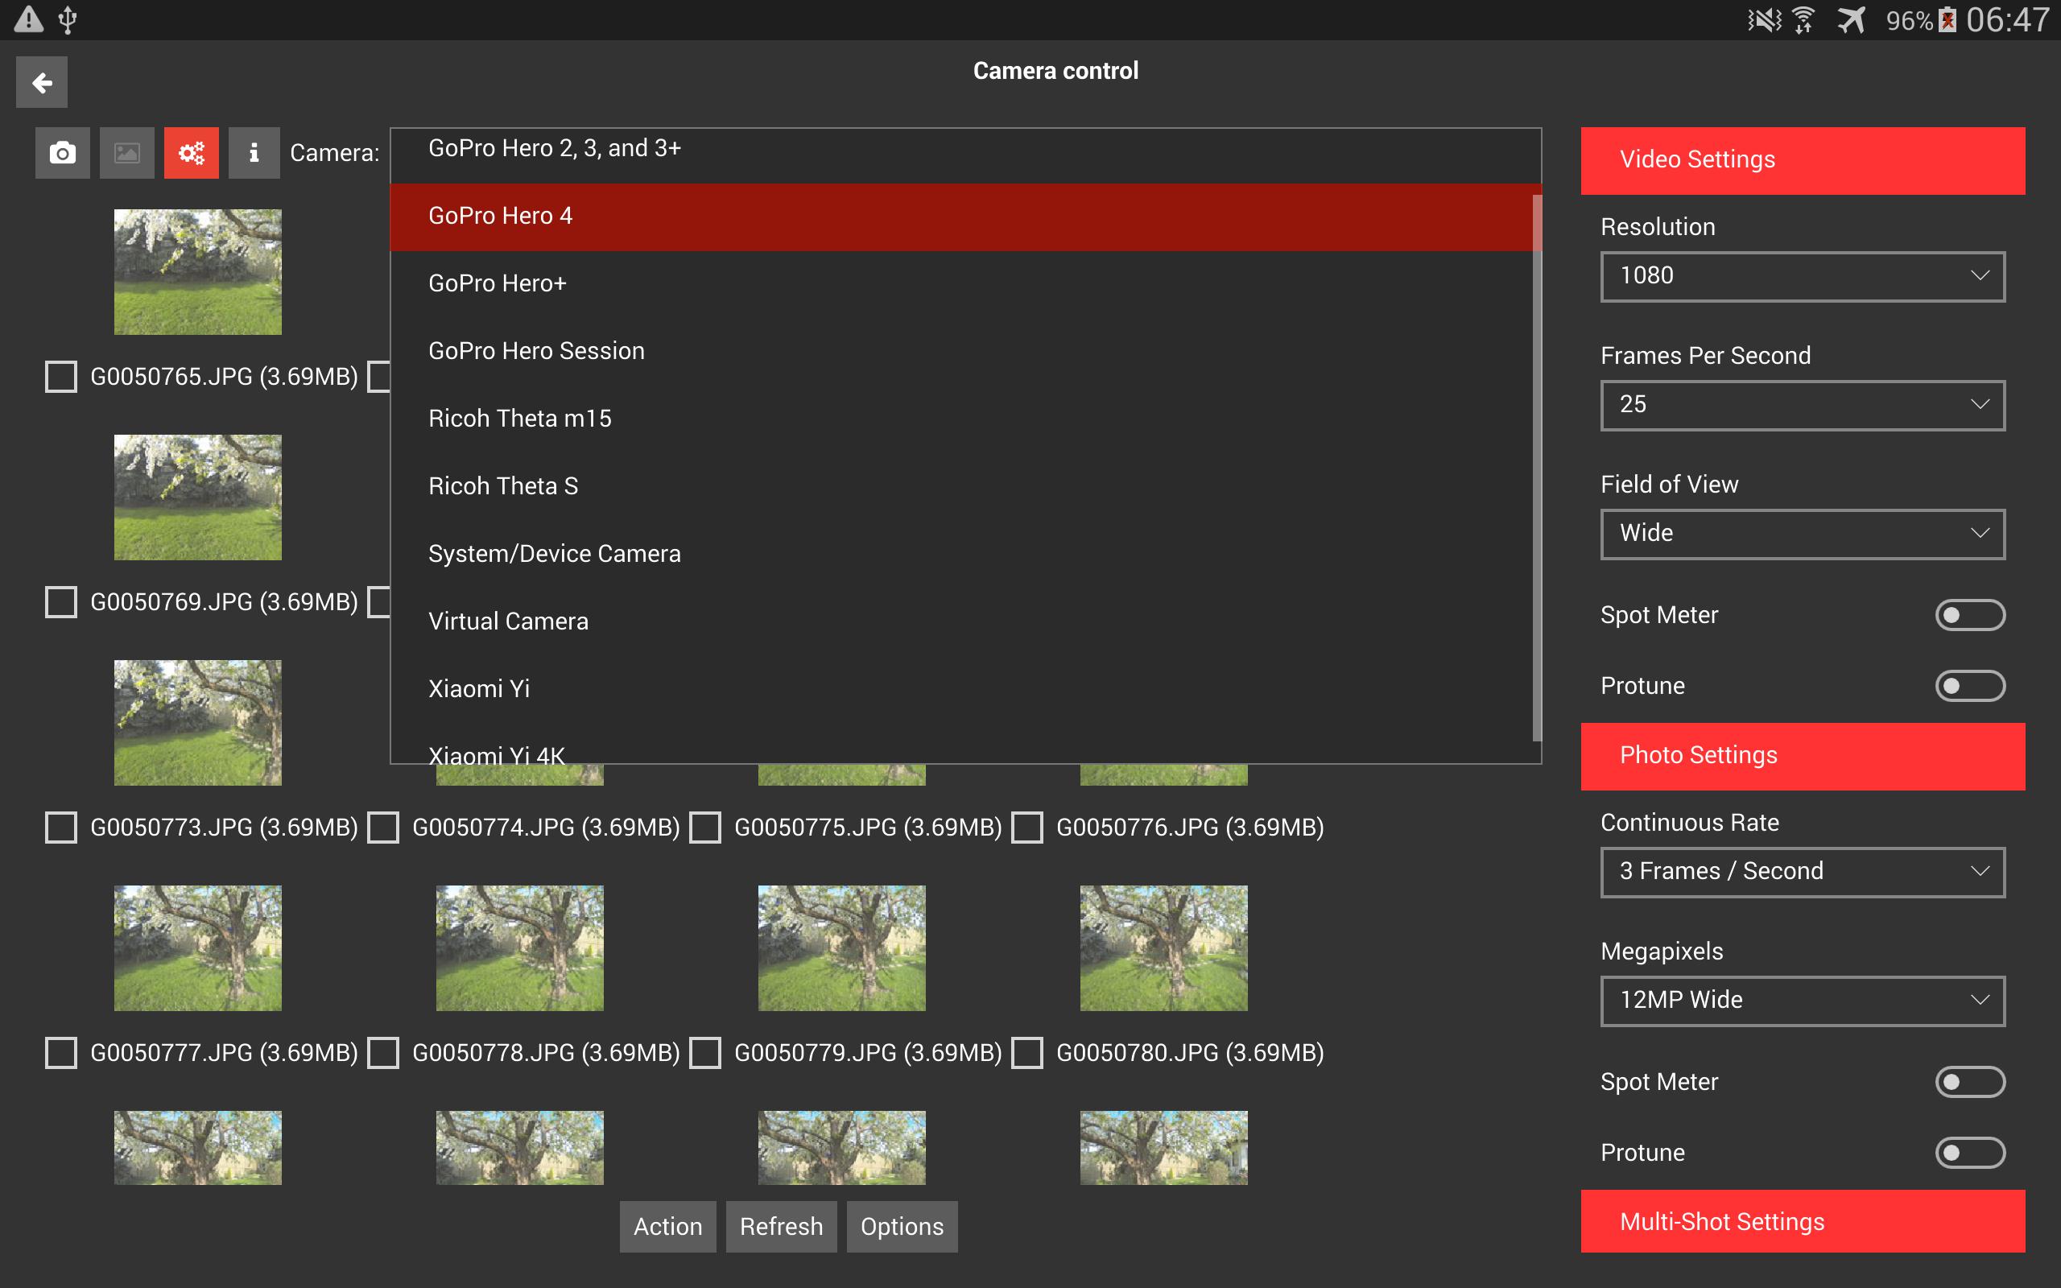Expand the Multi-Shot Settings section header
This screenshot has width=2061, height=1288.
(x=1803, y=1220)
